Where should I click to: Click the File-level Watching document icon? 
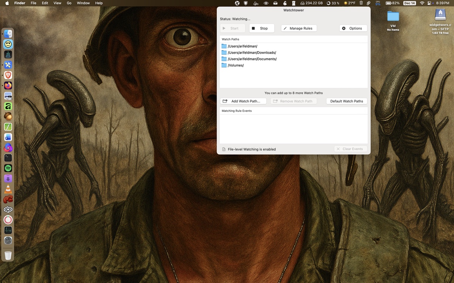[224, 149]
